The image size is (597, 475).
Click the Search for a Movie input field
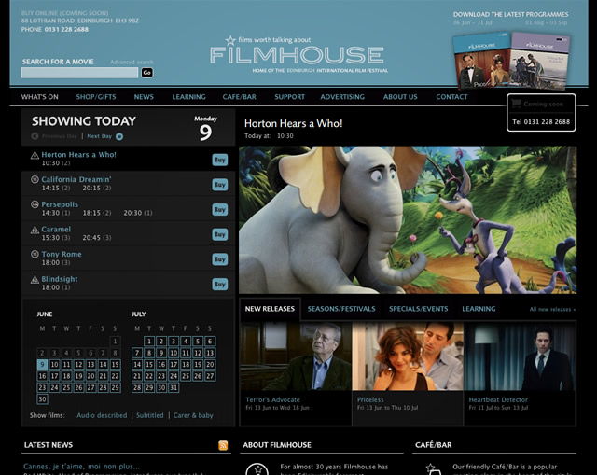[79, 73]
